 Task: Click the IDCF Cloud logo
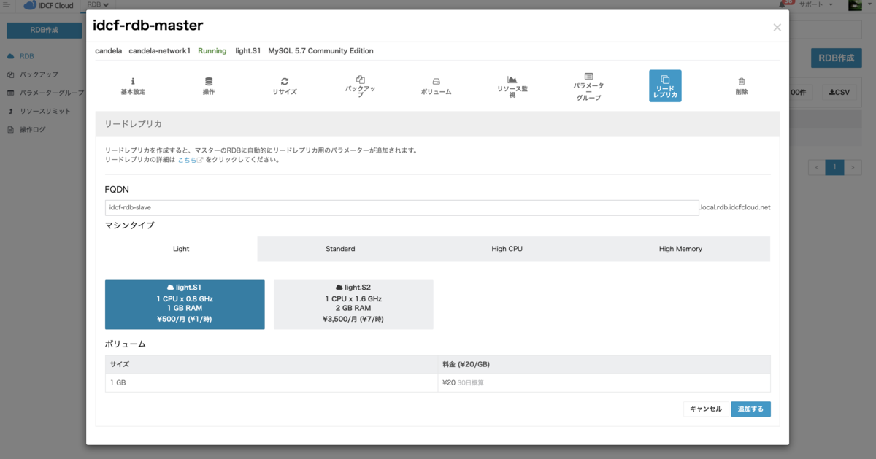(47, 5)
